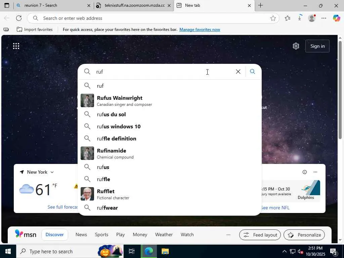Click the Feed layout button
Image resolution: width=344 pixels, height=258 pixels.
tap(260, 235)
